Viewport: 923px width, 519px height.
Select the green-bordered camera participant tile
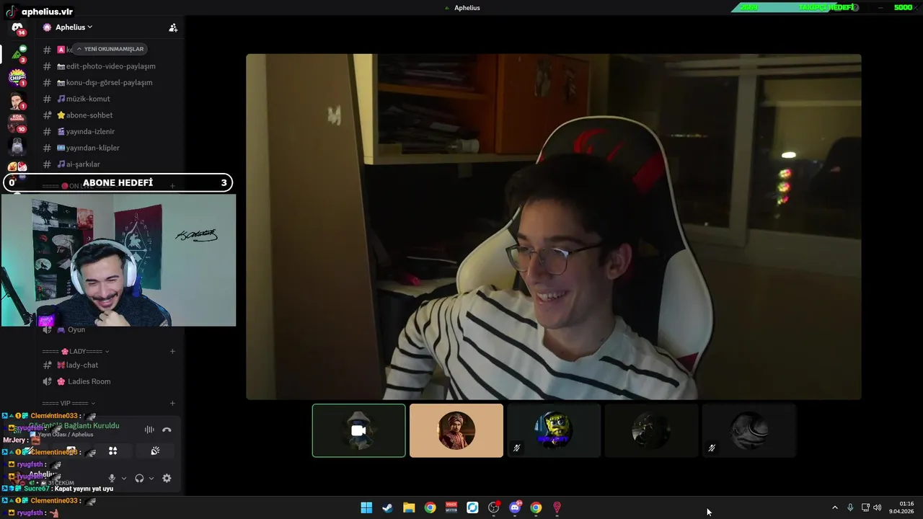point(359,430)
